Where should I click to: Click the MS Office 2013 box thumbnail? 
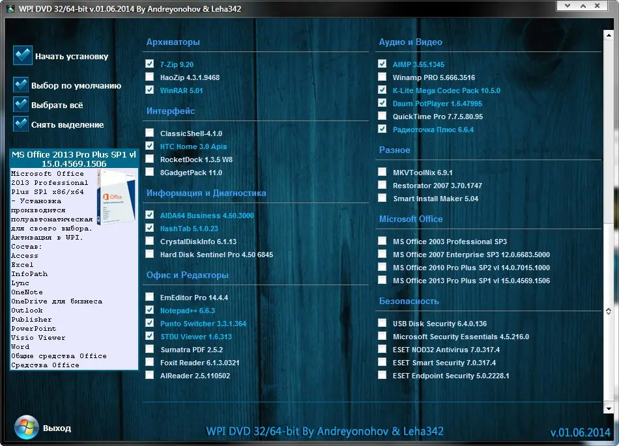tap(117, 197)
